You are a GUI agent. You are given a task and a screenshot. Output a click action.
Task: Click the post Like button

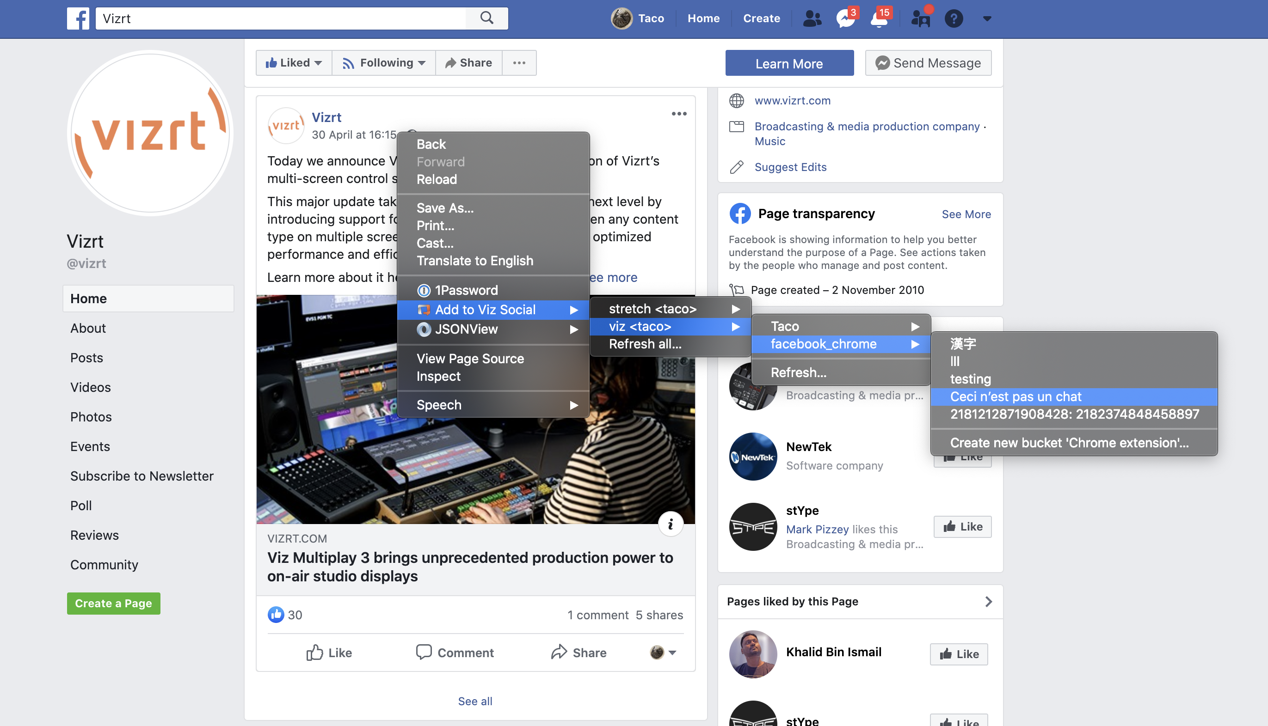click(329, 653)
